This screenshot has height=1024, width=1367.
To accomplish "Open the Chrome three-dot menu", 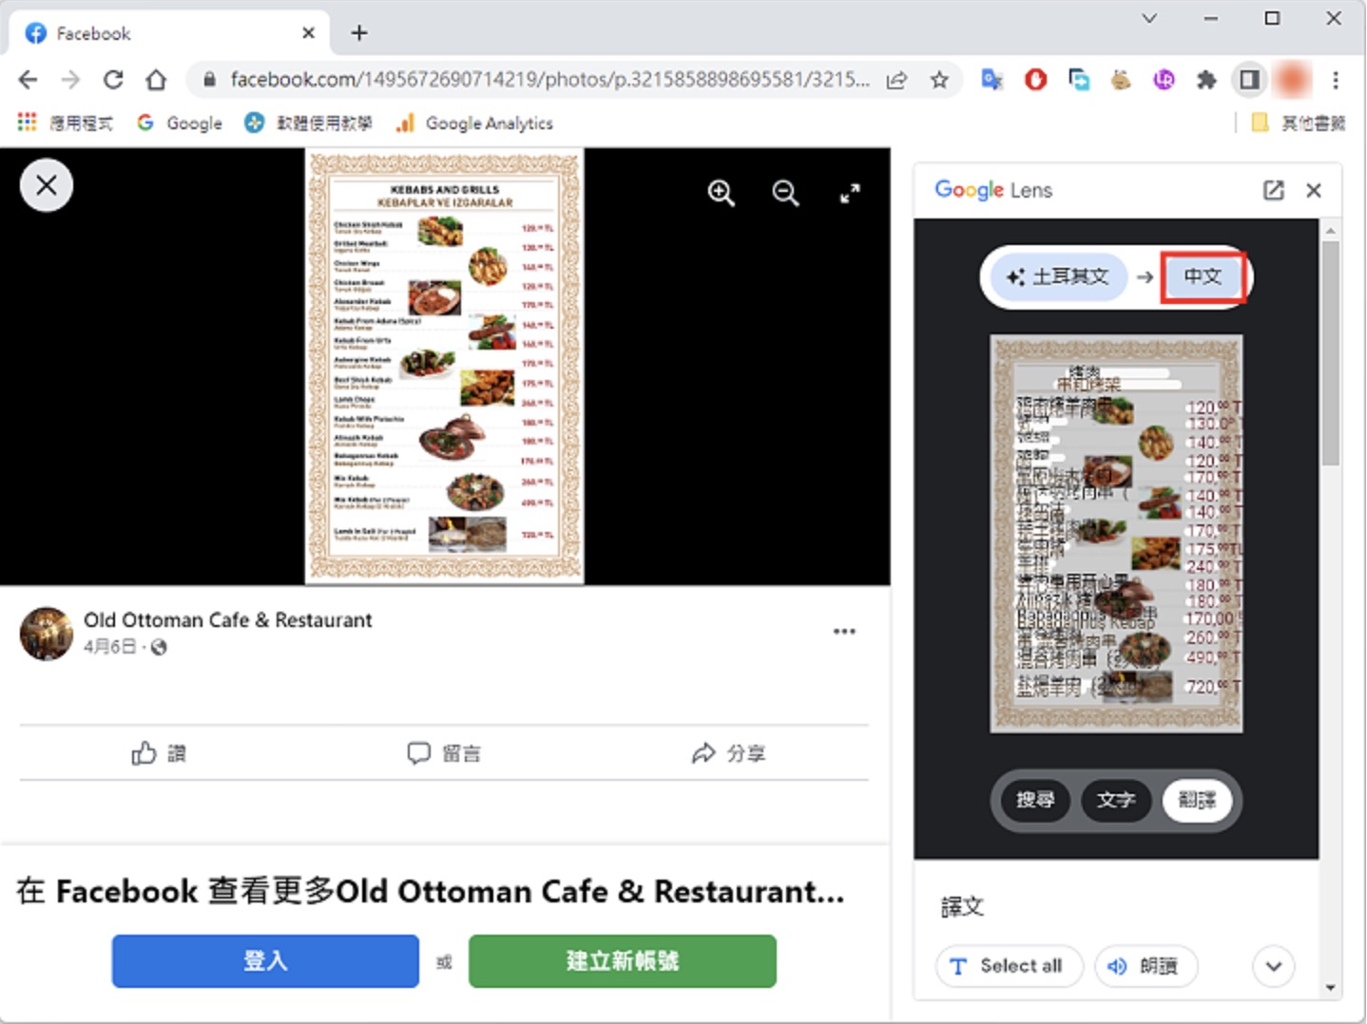I will point(1336,80).
